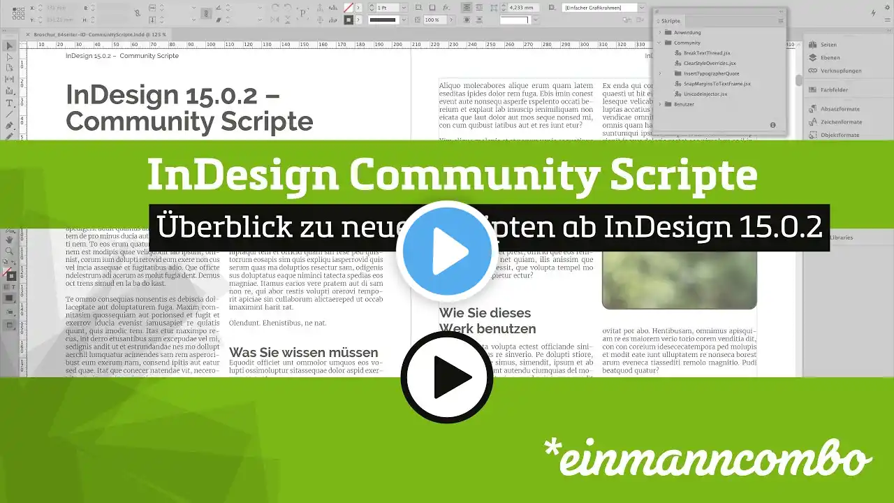894x503 pixels.
Task: Click the vertical scrollbar thumb of document
Action: [x=799, y=80]
